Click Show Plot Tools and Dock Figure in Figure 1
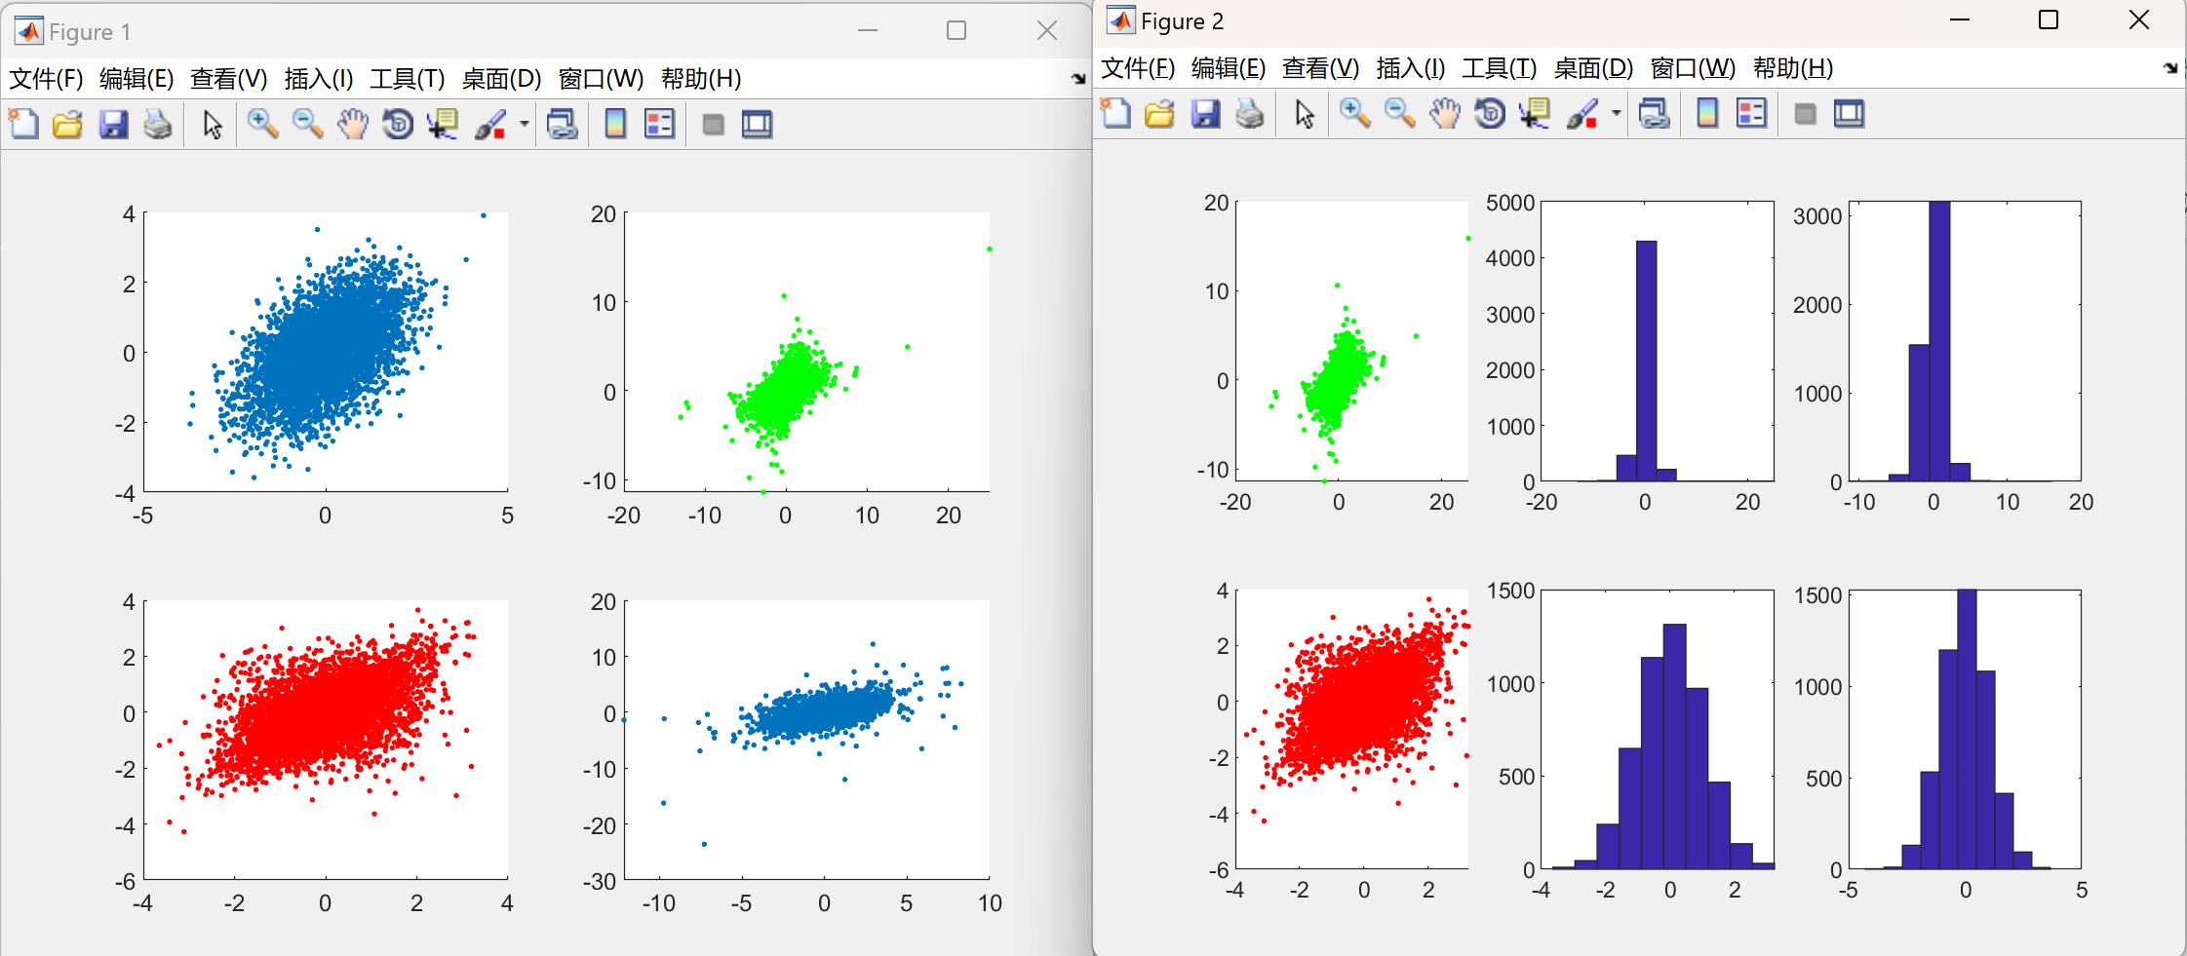This screenshot has height=956, width=2187. 757,124
